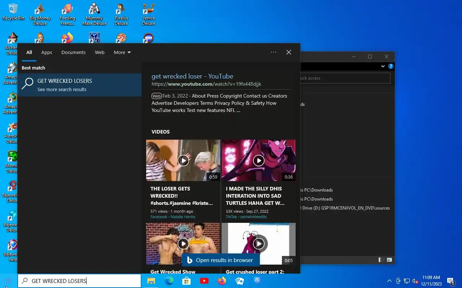The image size is (462, 288).
Task: Select GSP1RMCENXVOL_EN_DVD\sources entry in Explorer
Action: tap(345, 208)
